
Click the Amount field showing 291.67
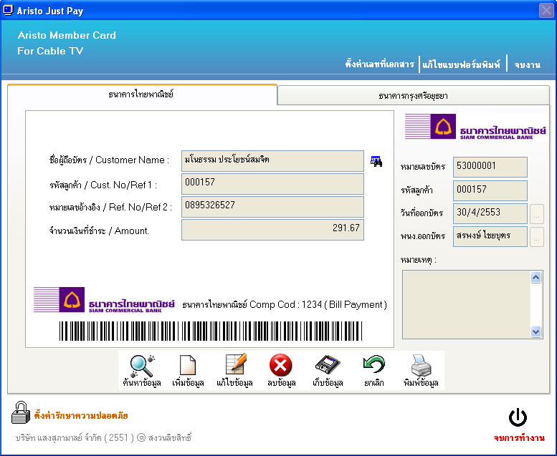(x=272, y=230)
